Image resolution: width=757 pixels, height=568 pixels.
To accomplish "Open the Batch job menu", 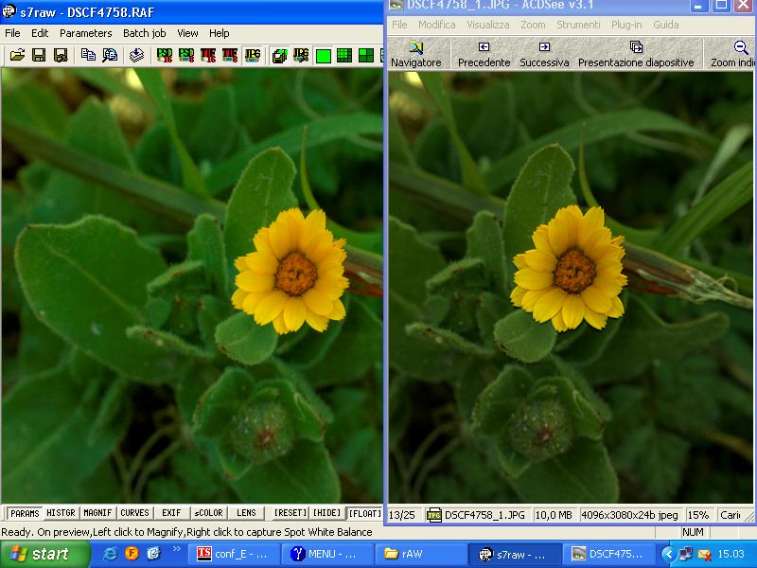I will pyautogui.click(x=144, y=33).
